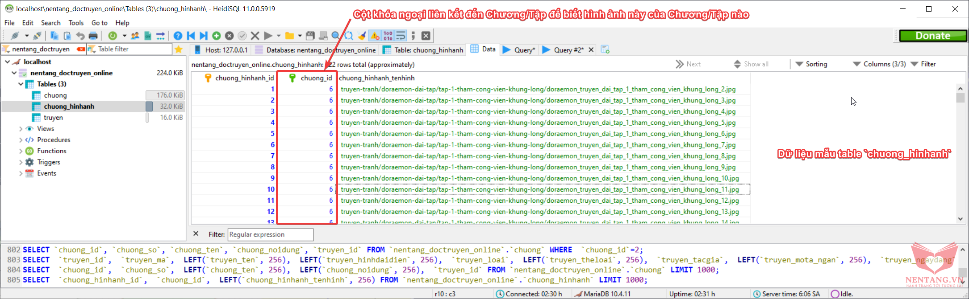This screenshot has width=969, height=299.
Task: Click the green insert row plus icon
Action: click(217, 36)
